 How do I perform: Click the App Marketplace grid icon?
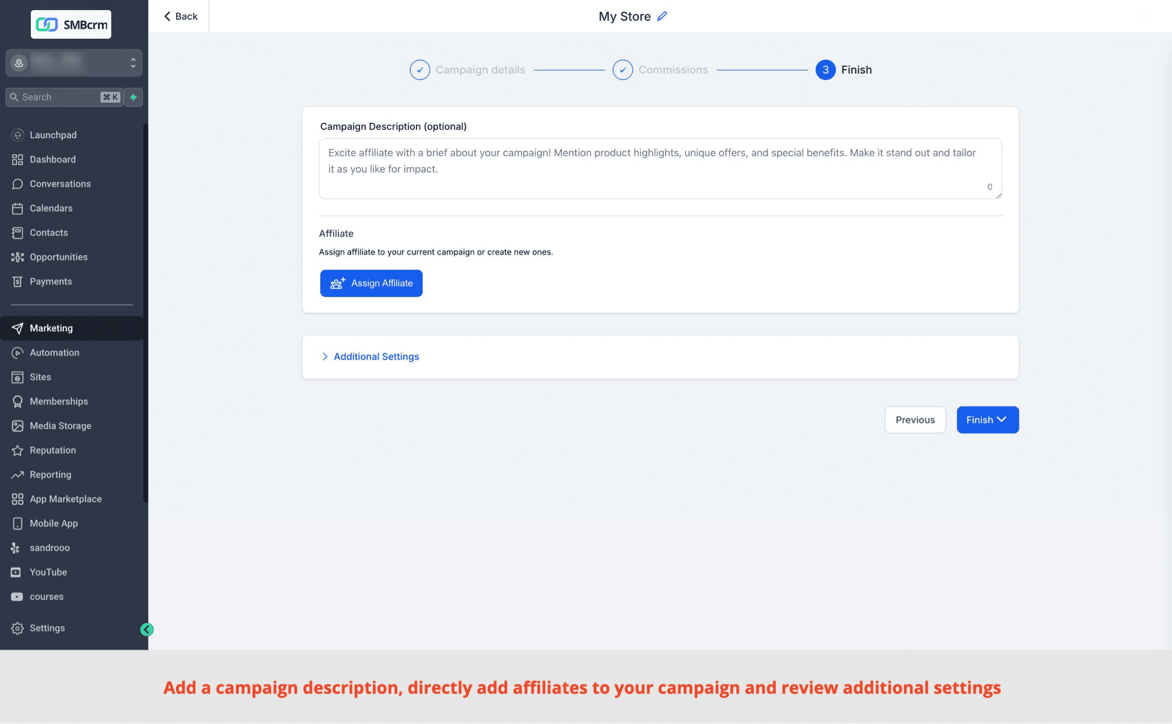point(18,499)
